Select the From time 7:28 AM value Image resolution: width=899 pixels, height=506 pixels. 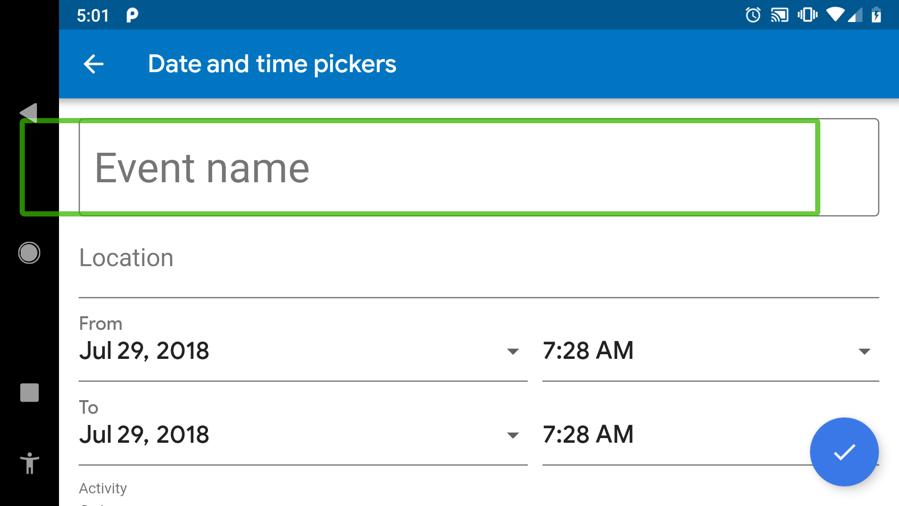pyautogui.click(x=588, y=350)
